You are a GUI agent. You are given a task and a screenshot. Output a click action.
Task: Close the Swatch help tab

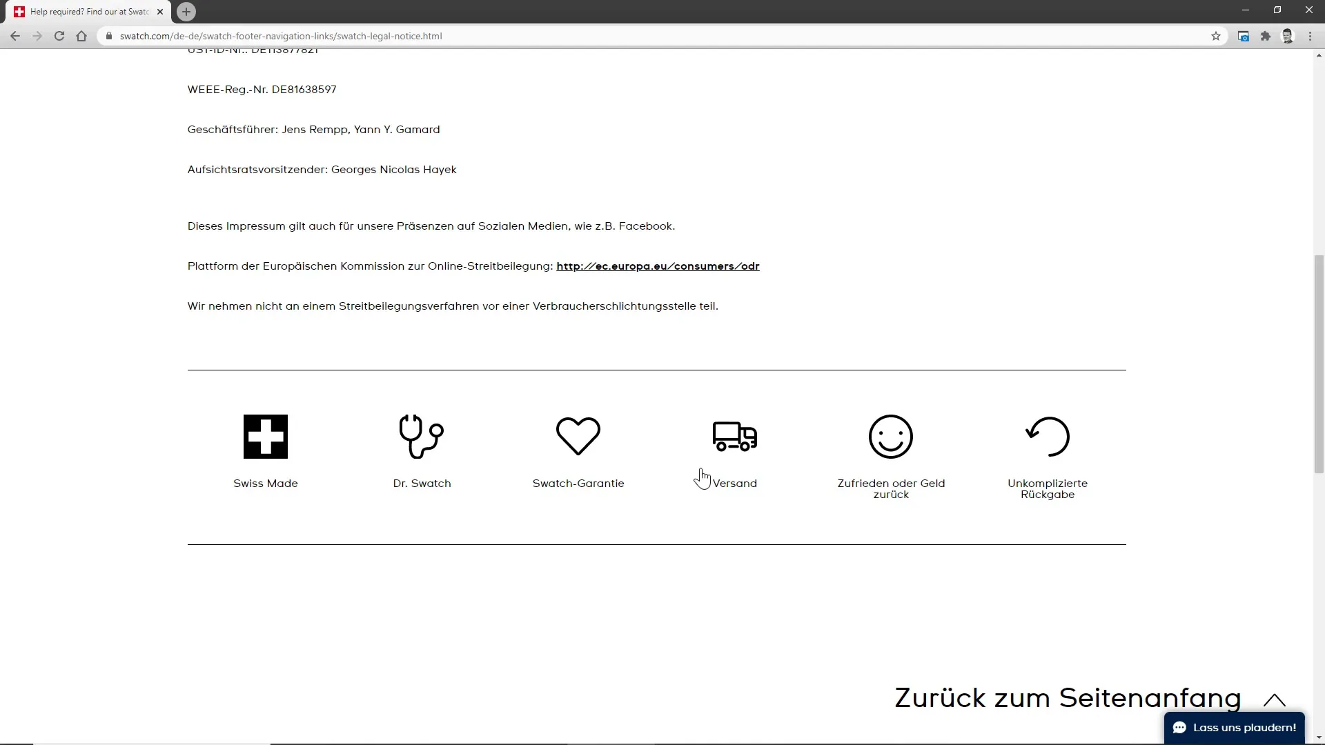coord(160,12)
